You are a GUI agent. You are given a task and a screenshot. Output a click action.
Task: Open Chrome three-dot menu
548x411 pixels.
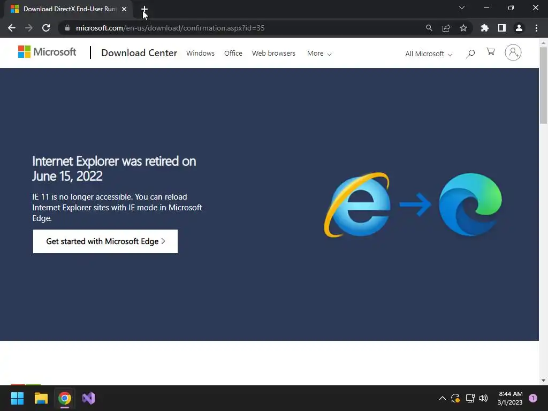[x=536, y=28]
